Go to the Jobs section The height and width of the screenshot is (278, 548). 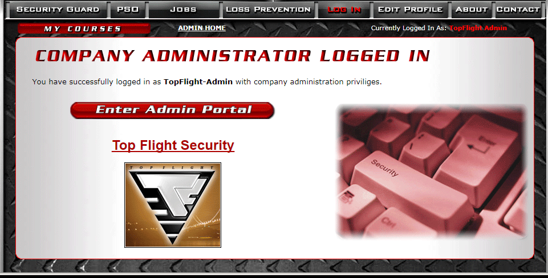click(183, 10)
